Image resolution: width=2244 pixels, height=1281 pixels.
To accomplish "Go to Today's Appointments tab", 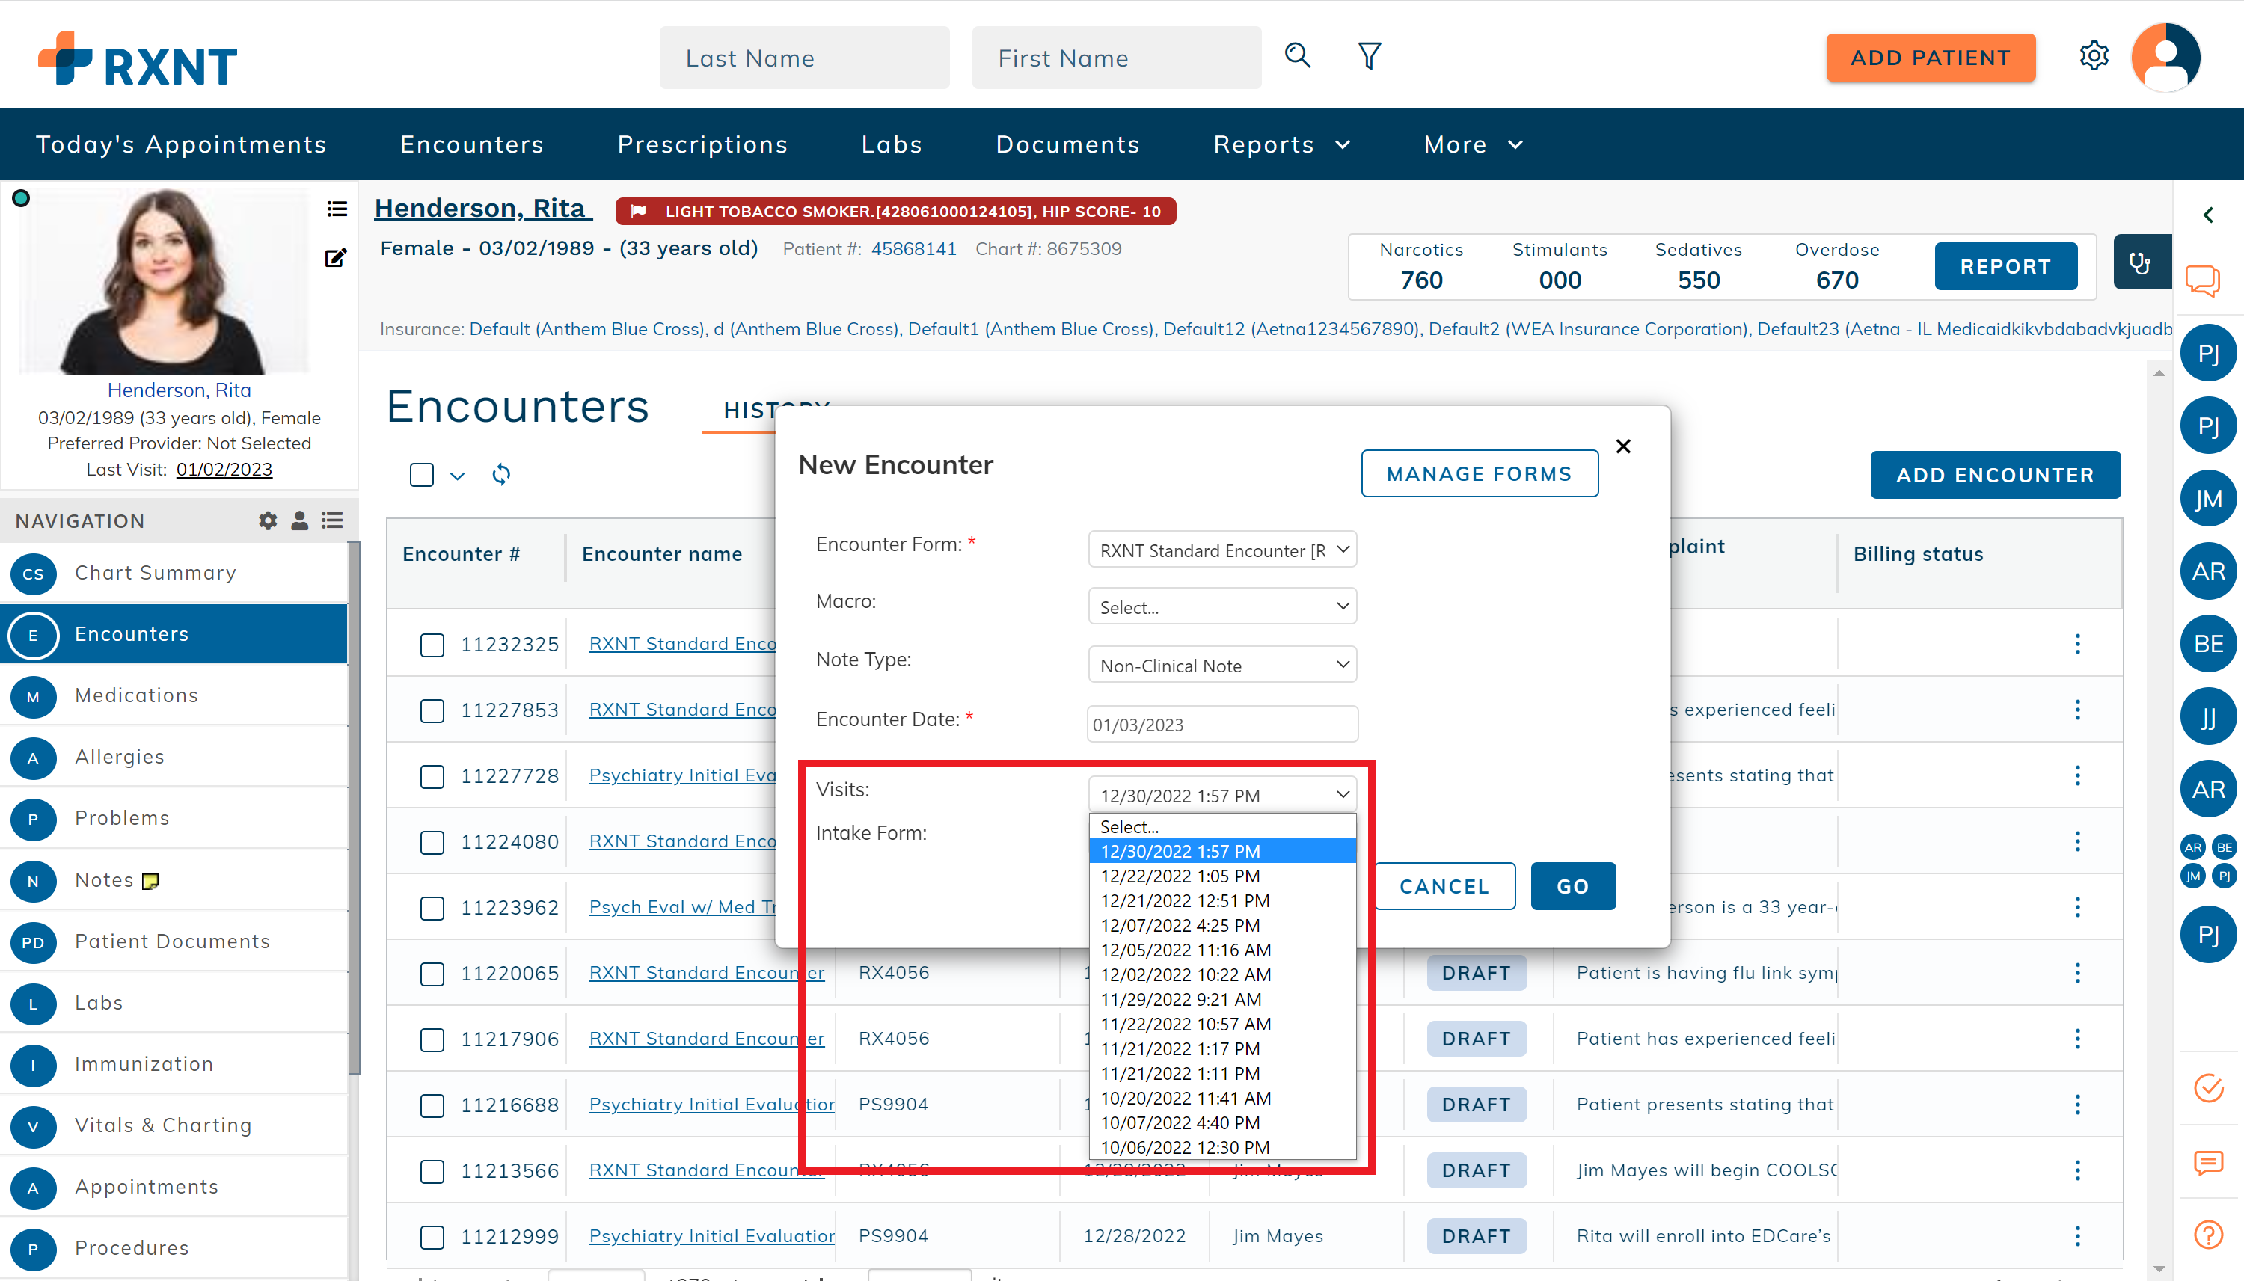I will (x=180, y=144).
